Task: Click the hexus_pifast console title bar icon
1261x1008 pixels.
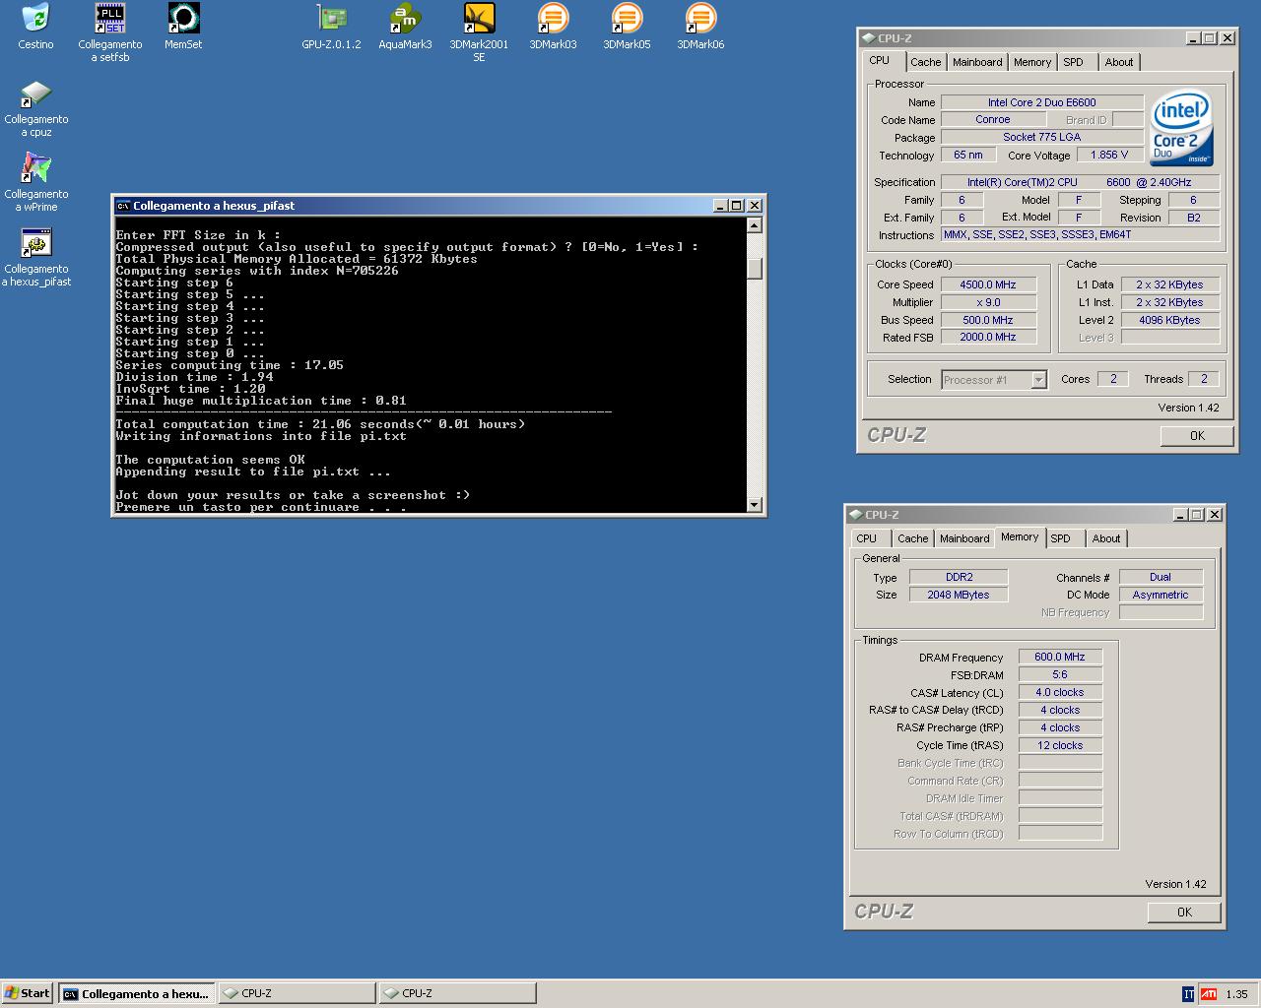Action: point(123,206)
